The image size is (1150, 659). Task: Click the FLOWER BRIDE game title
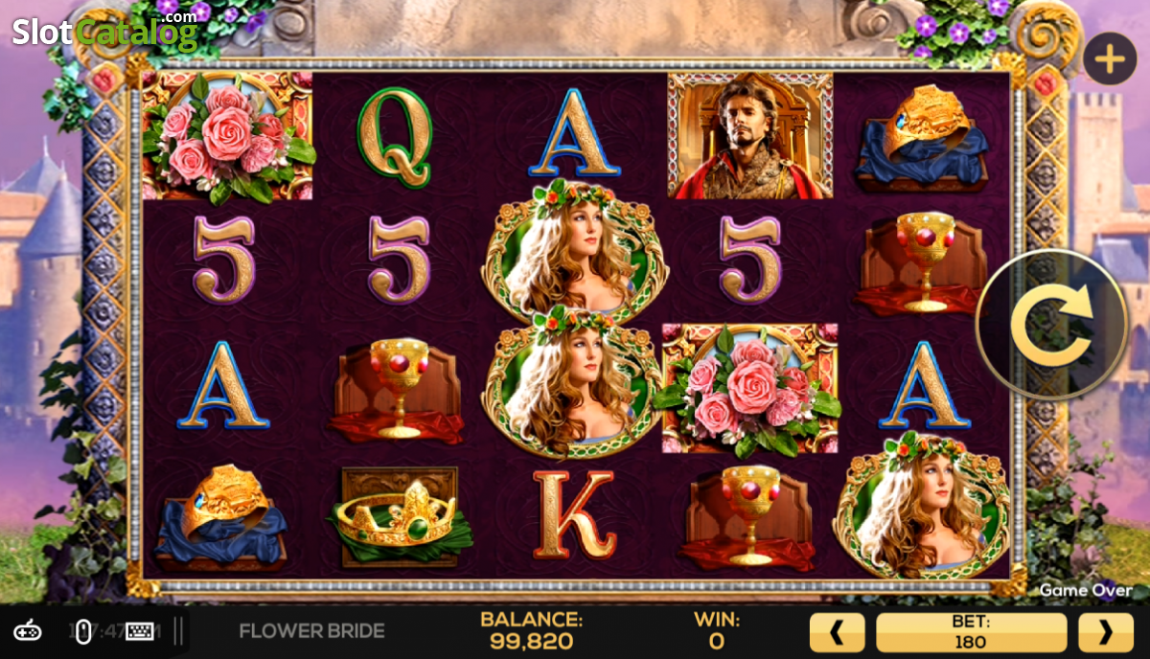tap(311, 631)
